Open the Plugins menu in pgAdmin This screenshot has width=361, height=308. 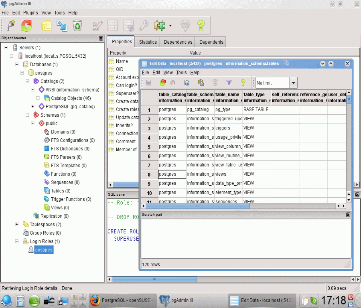coord(30,13)
